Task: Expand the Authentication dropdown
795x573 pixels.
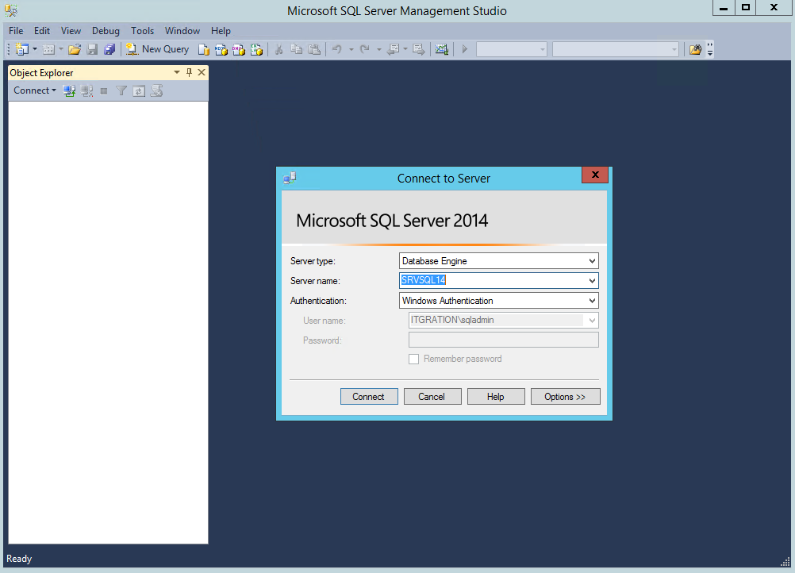Action: (592, 301)
